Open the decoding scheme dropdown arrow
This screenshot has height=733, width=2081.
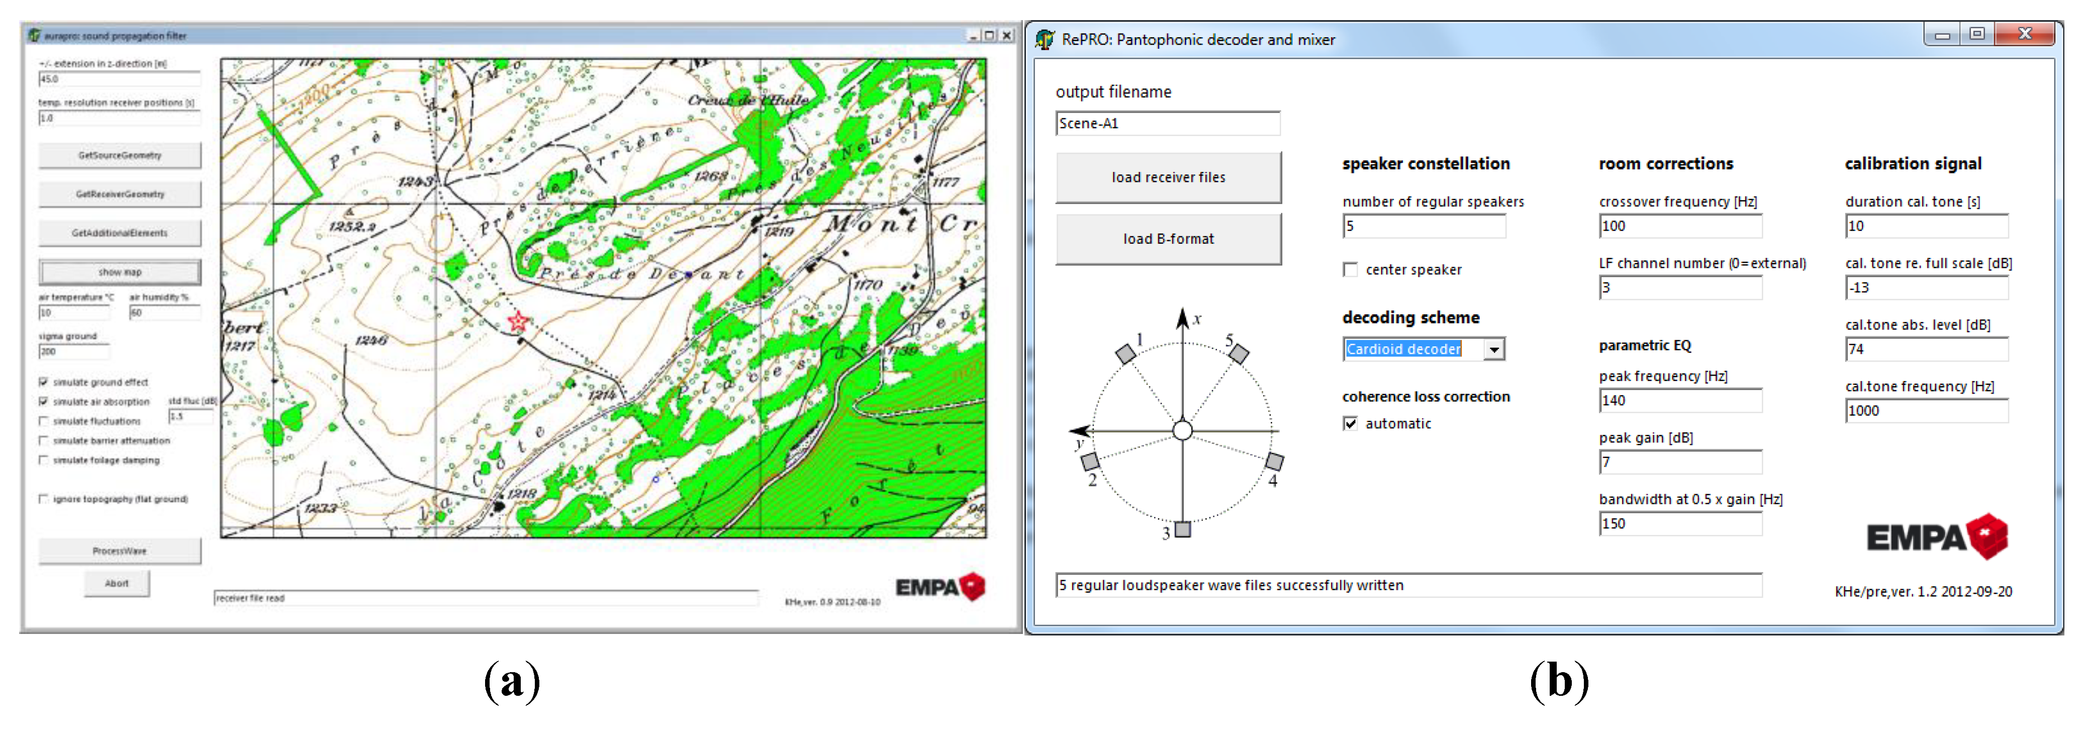coord(1494,349)
